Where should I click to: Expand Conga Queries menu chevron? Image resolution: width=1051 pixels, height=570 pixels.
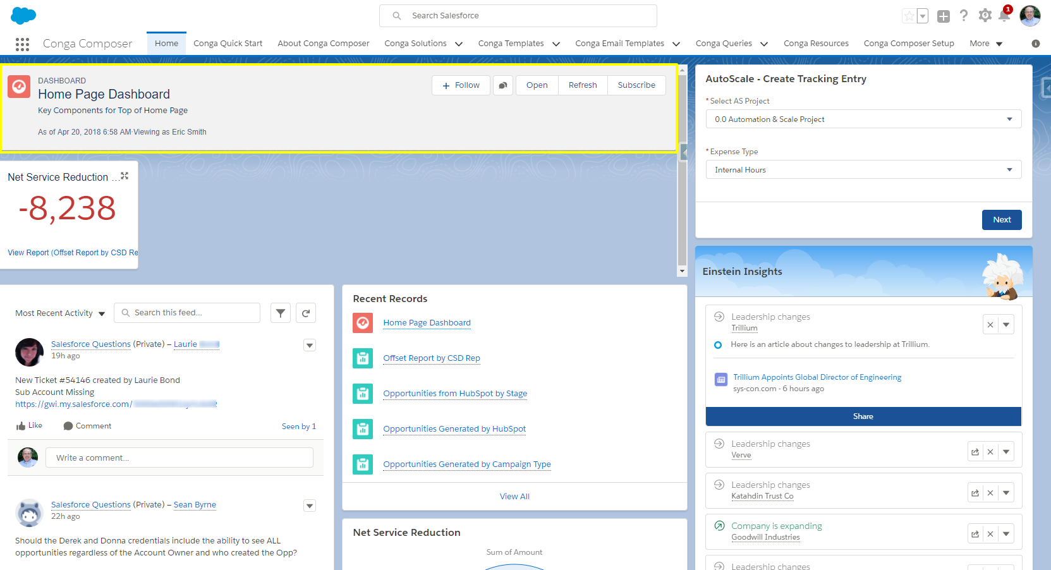764,44
